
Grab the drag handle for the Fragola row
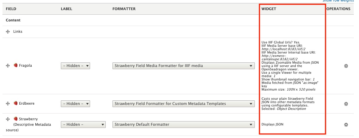[x=8, y=66]
